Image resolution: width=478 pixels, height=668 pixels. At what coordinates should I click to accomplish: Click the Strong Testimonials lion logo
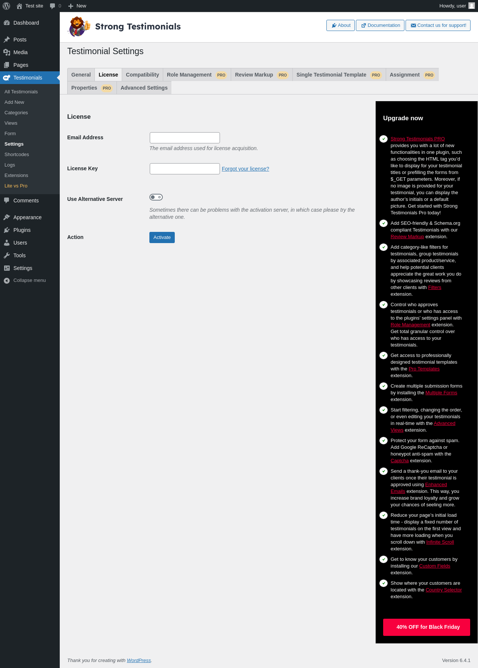click(x=79, y=27)
